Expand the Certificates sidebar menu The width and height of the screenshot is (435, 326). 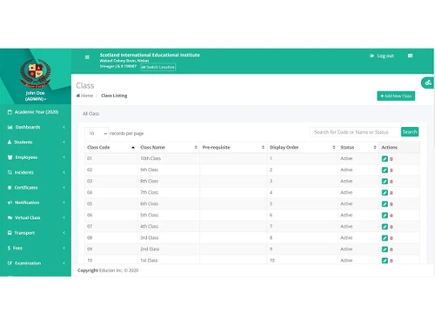36,187
